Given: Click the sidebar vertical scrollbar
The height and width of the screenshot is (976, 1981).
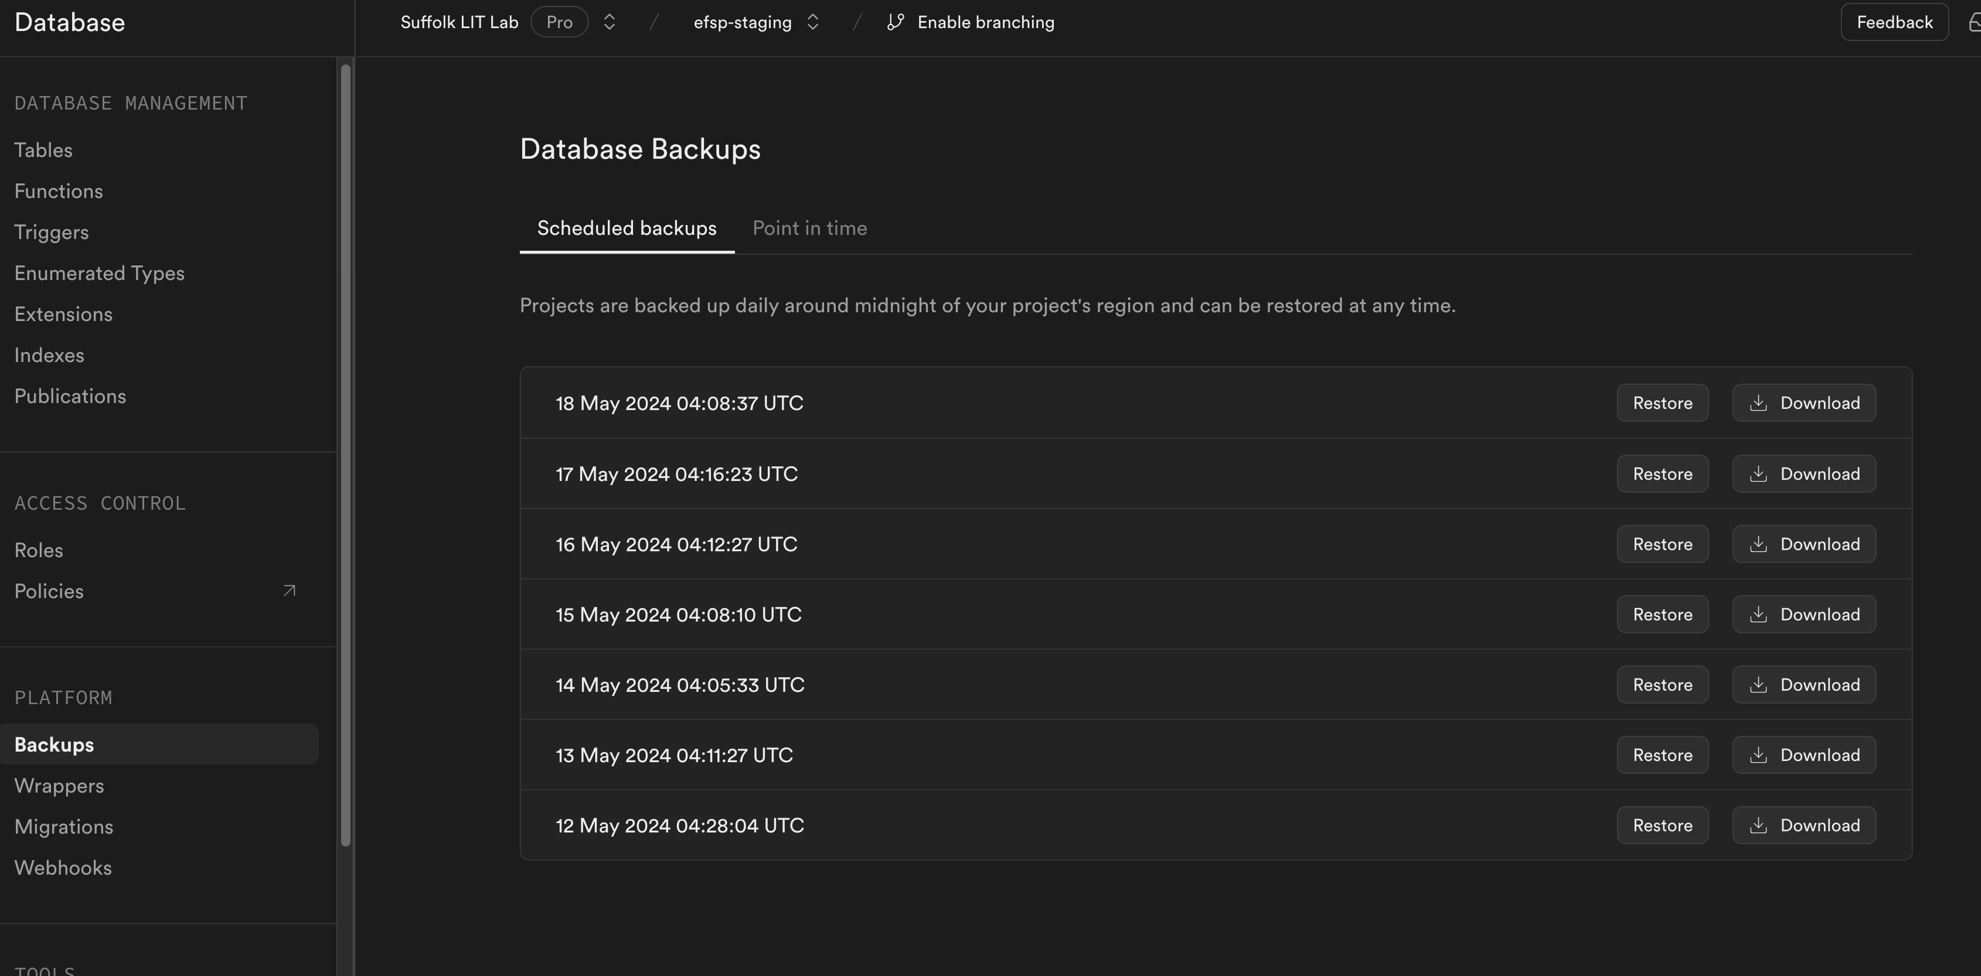Looking at the screenshot, I should point(345,455).
